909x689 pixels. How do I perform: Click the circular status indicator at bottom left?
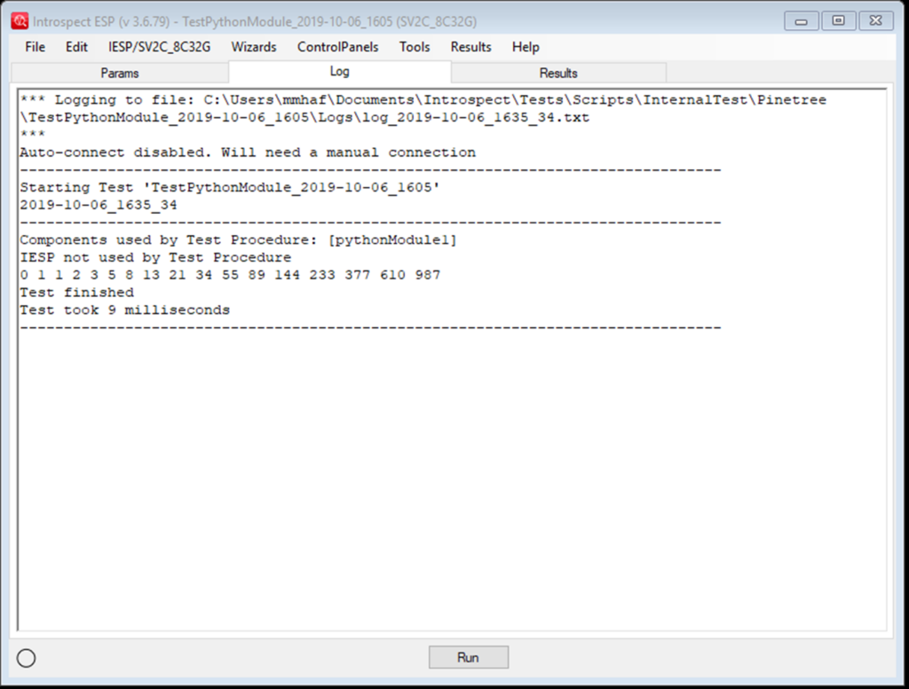[27, 657]
